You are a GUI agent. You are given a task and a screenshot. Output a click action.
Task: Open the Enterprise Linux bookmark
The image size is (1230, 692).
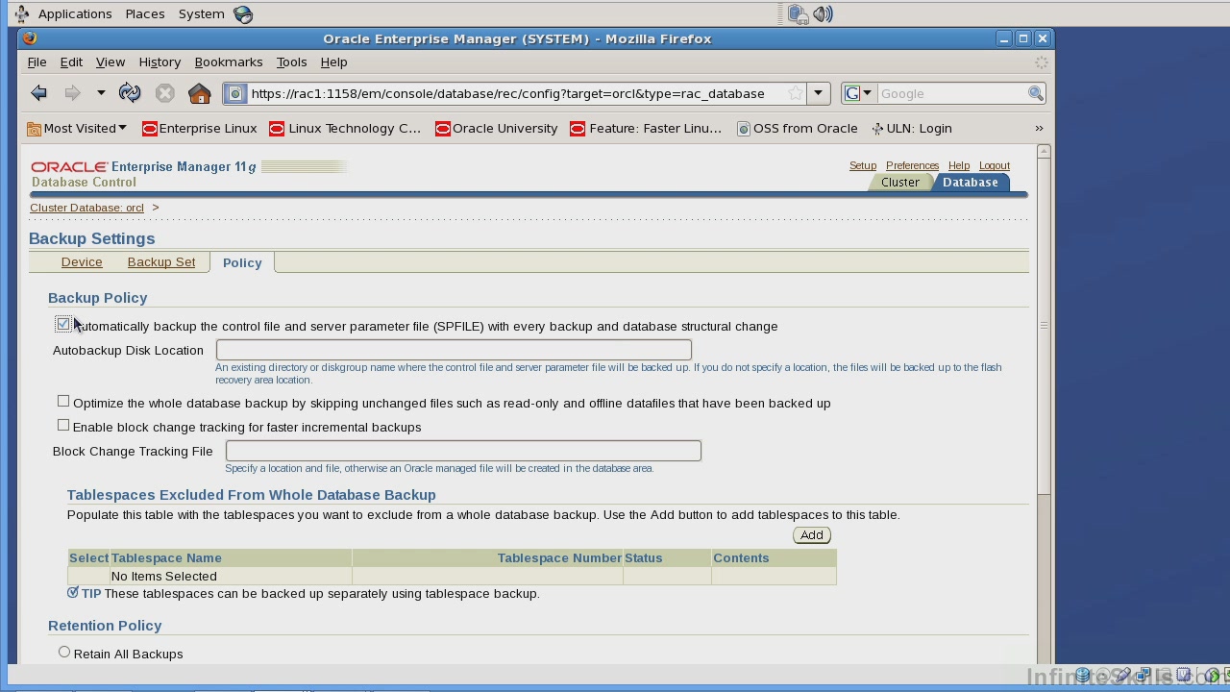[x=200, y=128]
